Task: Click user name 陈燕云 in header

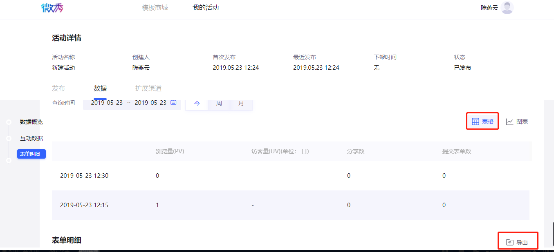Action: [x=489, y=8]
